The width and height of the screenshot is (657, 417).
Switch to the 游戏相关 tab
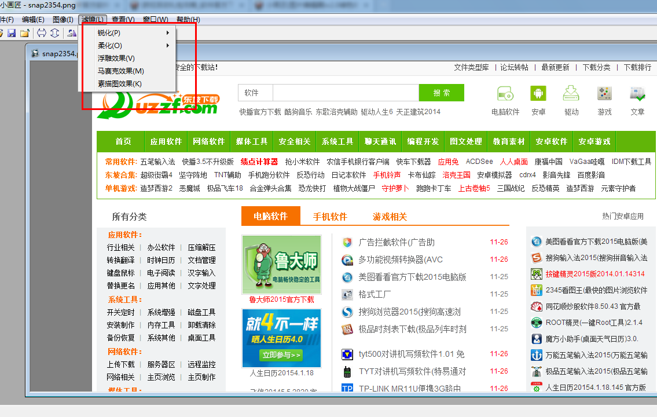click(390, 217)
